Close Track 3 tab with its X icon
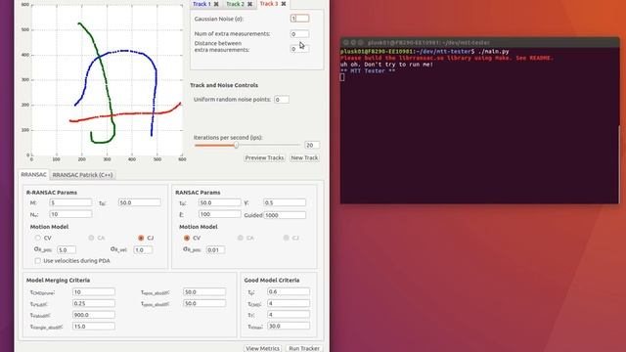This screenshot has height=352, width=626. pyautogui.click(x=283, y=4)
